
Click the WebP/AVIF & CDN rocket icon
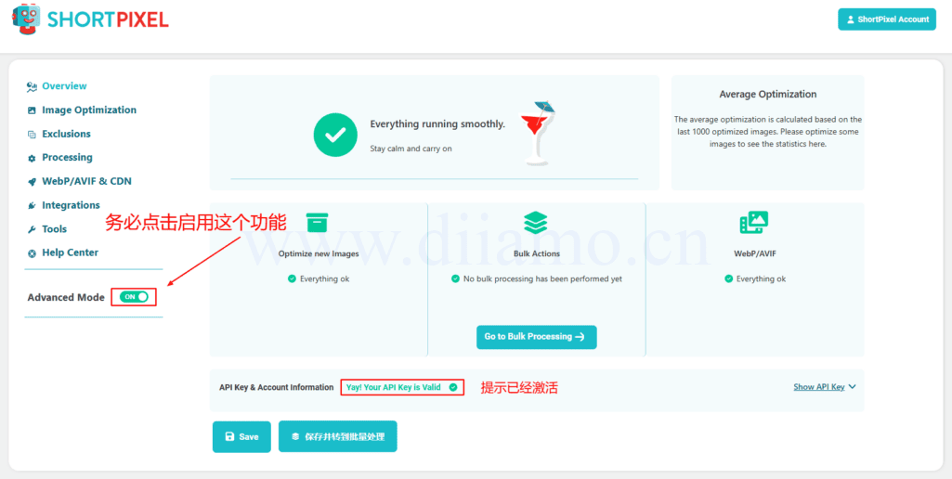tap(33, 182)
